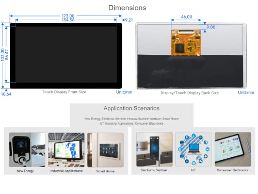The height and width of the screenshot is (194, 258).
Task: Open the Smart Home image
Action: [x=105, y=150]
